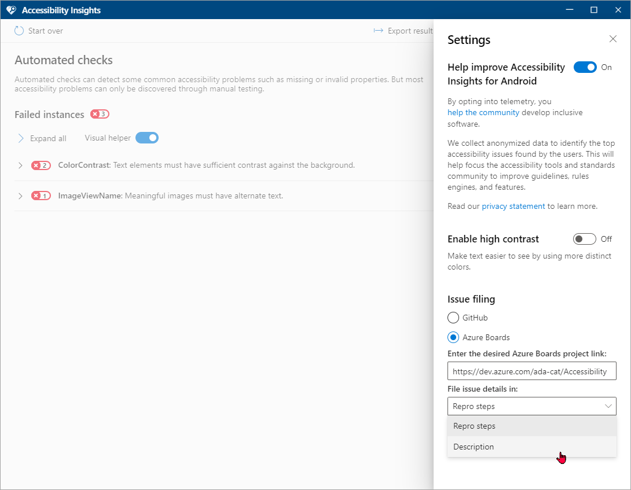Maximize the Accessibility Insights window
The width and height of the screenshot is (631, 490).
(593, 10)
